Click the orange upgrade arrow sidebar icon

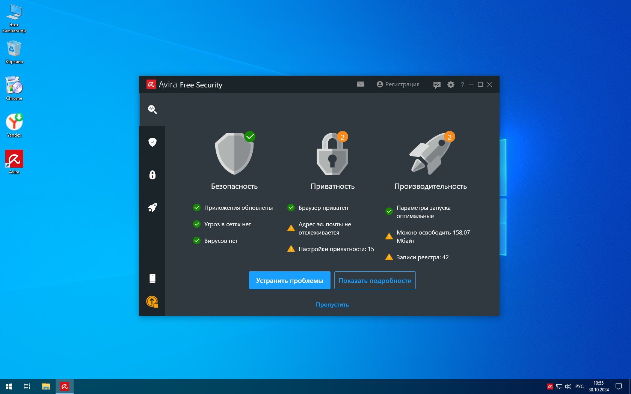click(x=152, y=302)
